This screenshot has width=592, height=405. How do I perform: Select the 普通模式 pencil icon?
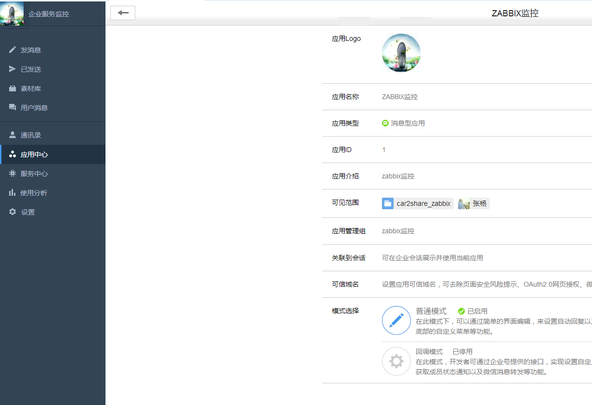pos(396,320)
